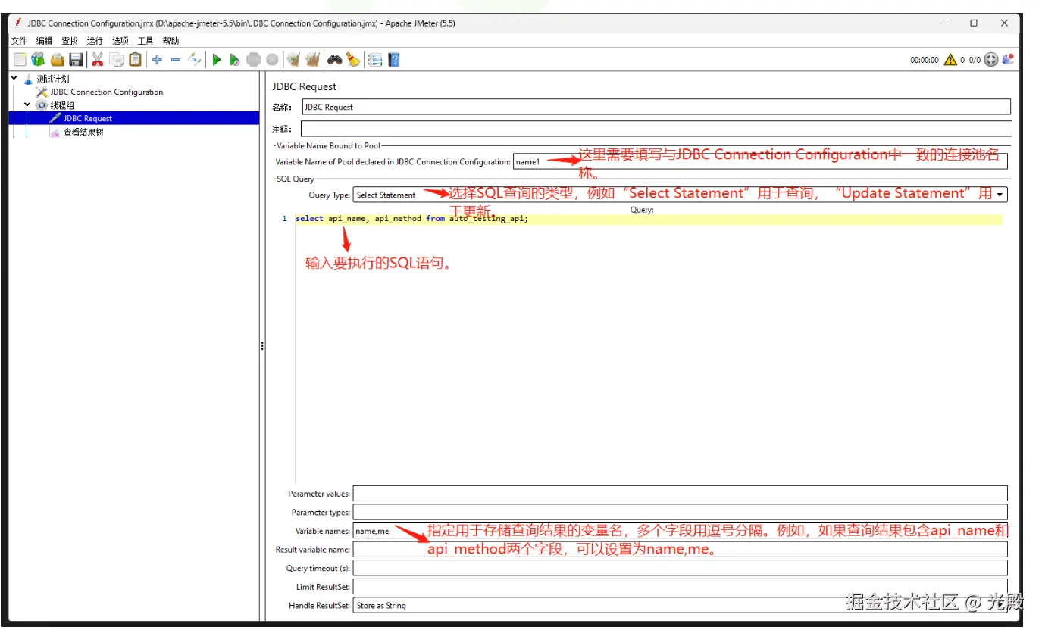This screenshot has width=1042, height=630.
Task: Click the 线程组 gear icon
Action: (x=42, y=105)
